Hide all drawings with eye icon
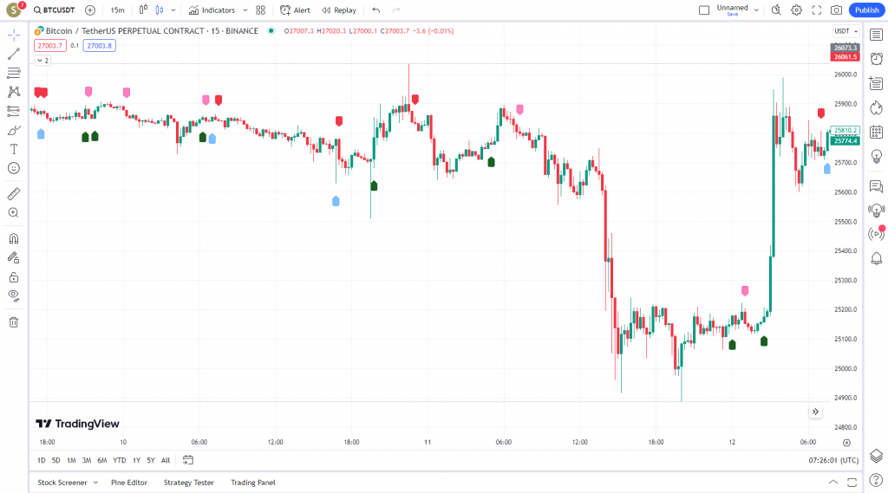Image resolution: width=888 pixels, height=493 pixels. [x=14, y=296]
